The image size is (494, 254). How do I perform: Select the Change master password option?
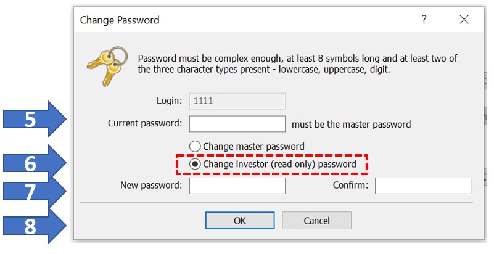pos(195,147)
